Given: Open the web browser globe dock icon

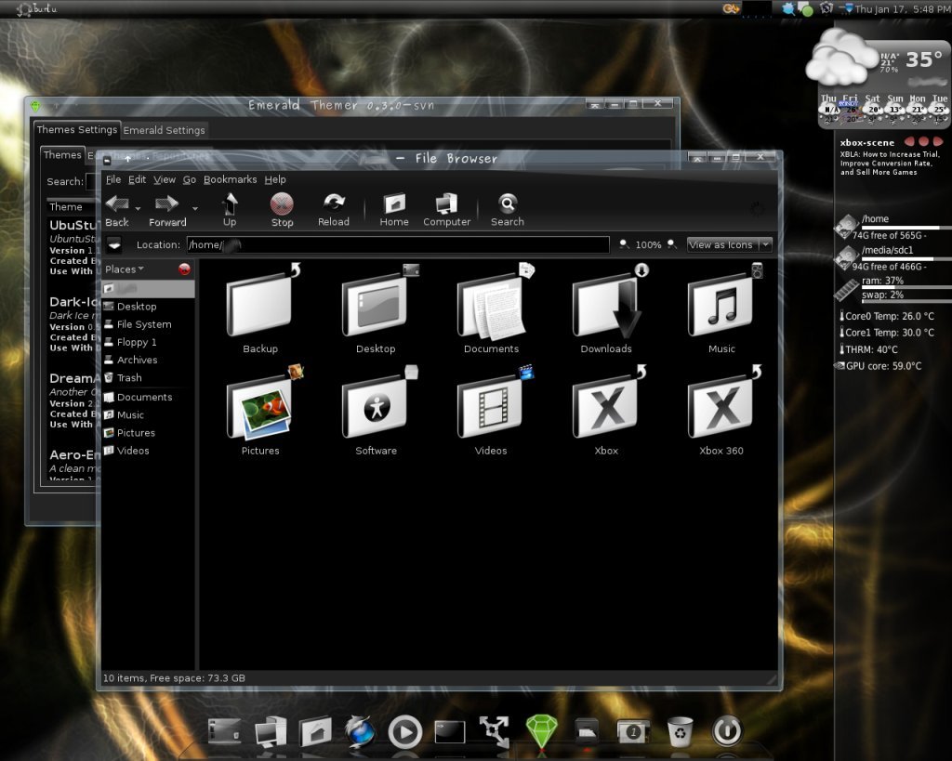Looking at the screenshot, I should tap(360, 731).
